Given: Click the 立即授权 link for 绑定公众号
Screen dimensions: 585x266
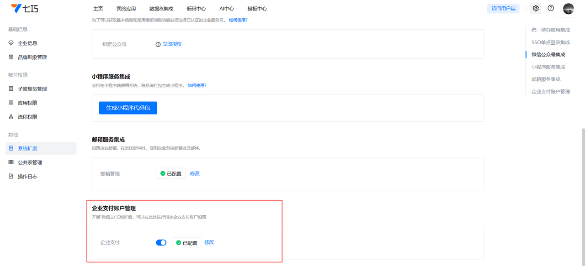Looking at the screenshot, I should tap(172, 44).
